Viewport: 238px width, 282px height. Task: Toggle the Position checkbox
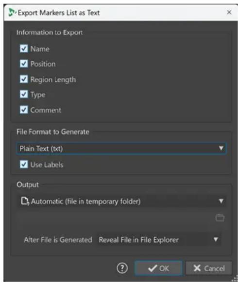coord(24,64)
